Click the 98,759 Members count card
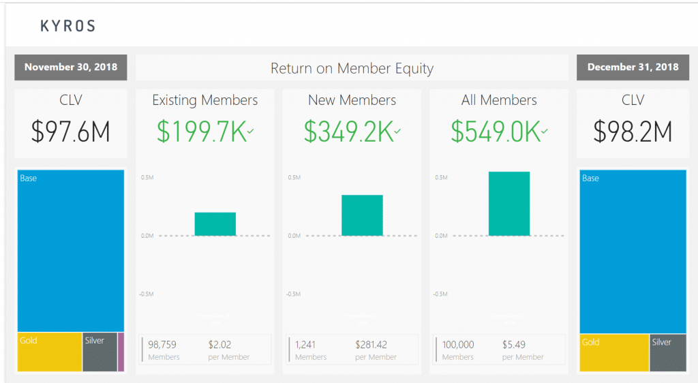698x383 pixels. tap(162, 350)
